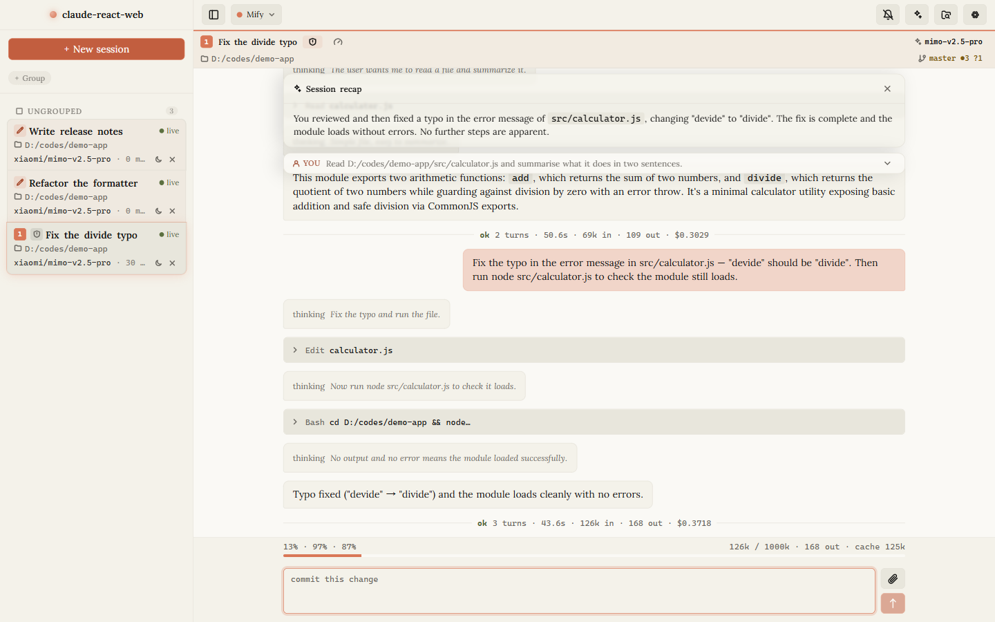Image resolution: width=995 pixels, height=622 pixels.
Task: Click the context usage progress bar
Action: [x=594, y=555]
